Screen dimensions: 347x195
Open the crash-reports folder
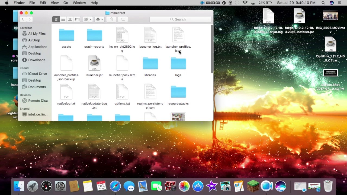click(94, 35)
